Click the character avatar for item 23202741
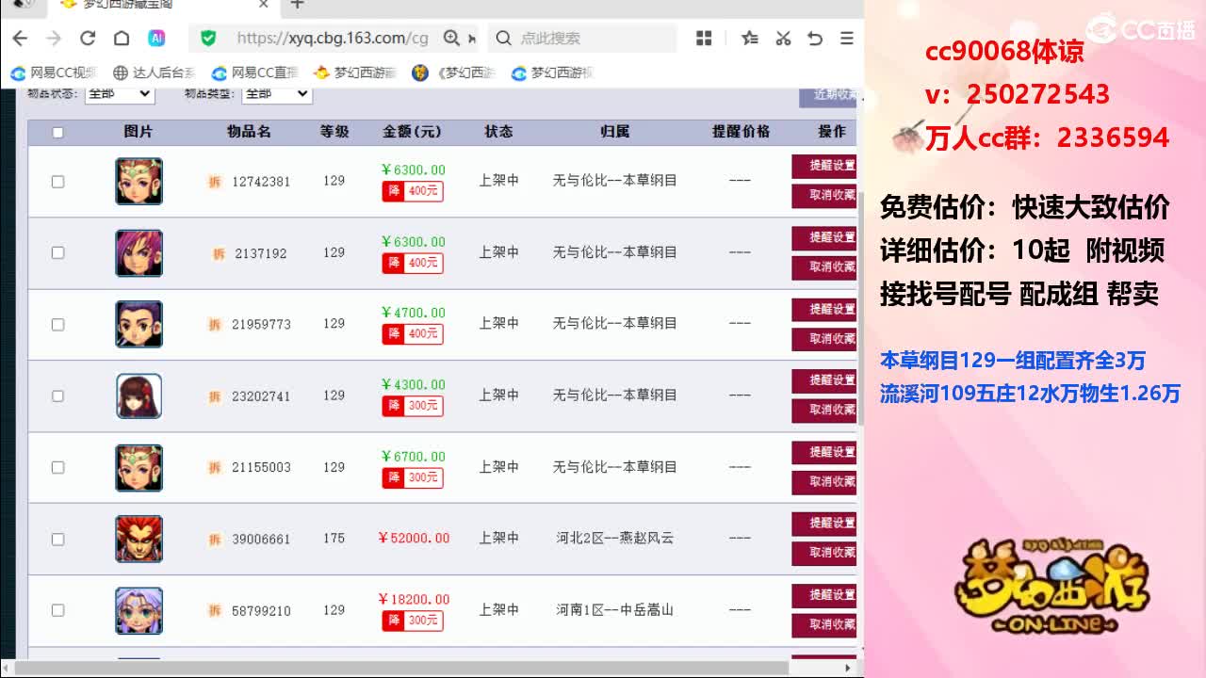 [139, 395]
